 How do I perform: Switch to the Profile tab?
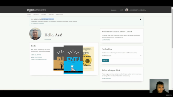point(36,15)
